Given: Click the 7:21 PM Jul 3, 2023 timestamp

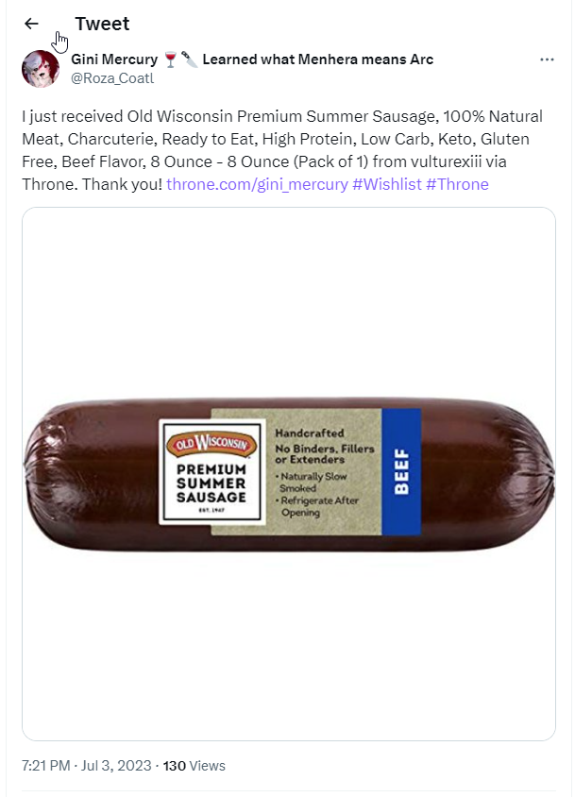Looking at the screenshot, I should pyautogui.click(x=87, y=766).
